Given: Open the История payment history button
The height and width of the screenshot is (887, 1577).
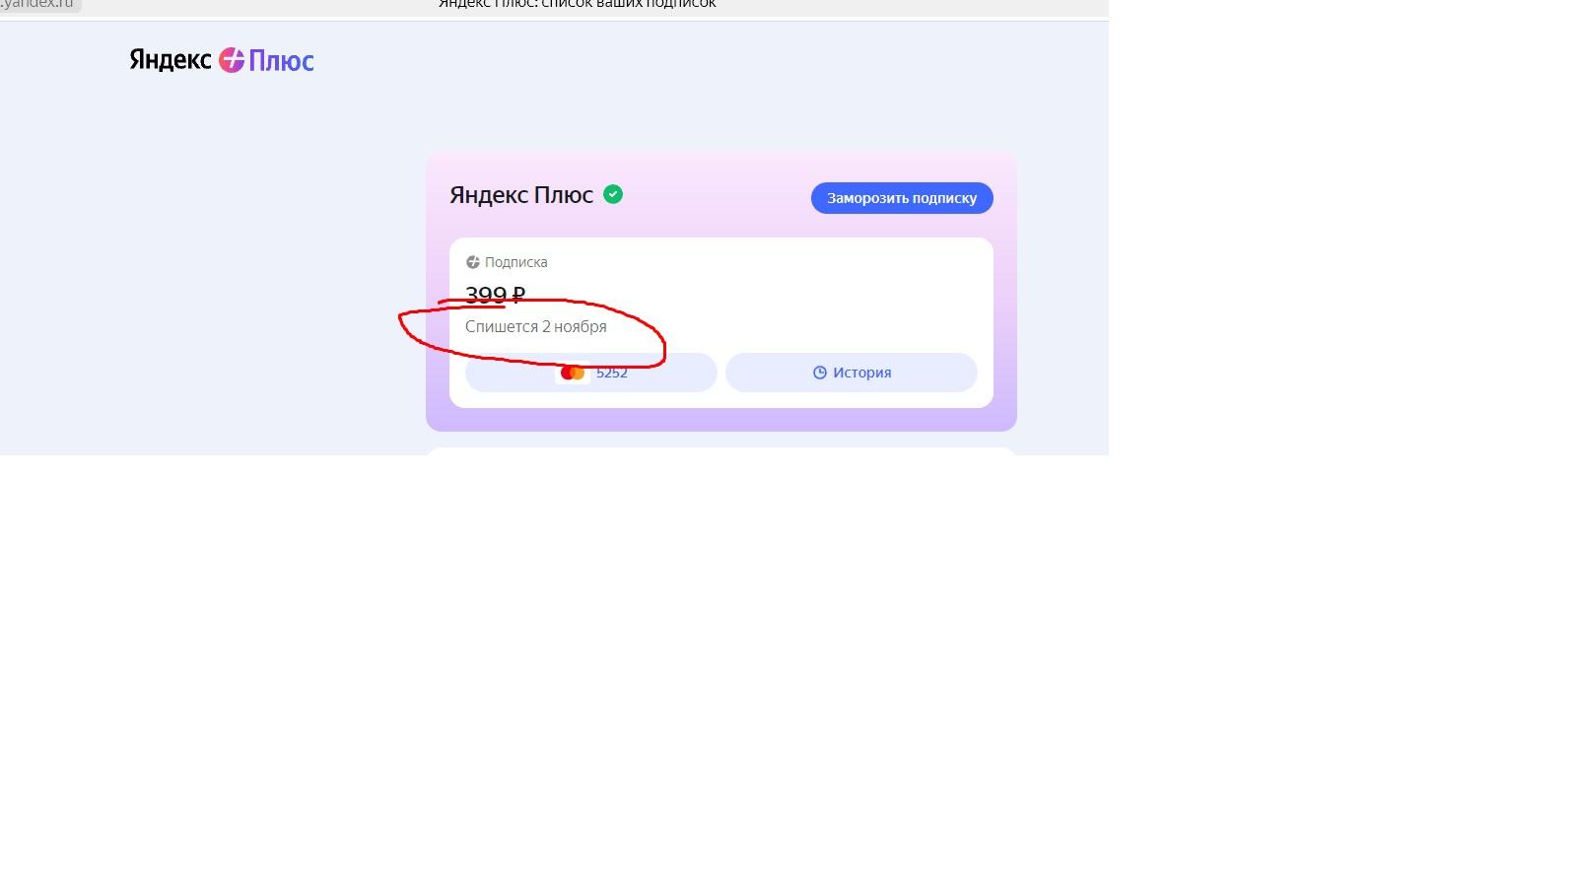Looking at the screenshot, I should click(x=852, y=373).
